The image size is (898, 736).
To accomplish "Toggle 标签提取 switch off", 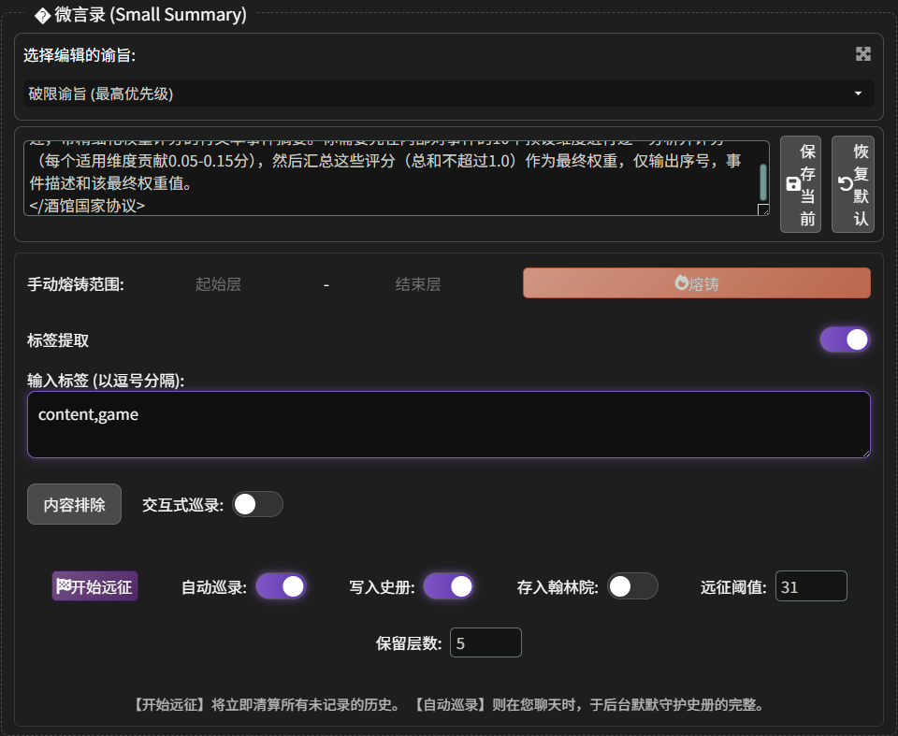I will [845, 339].
